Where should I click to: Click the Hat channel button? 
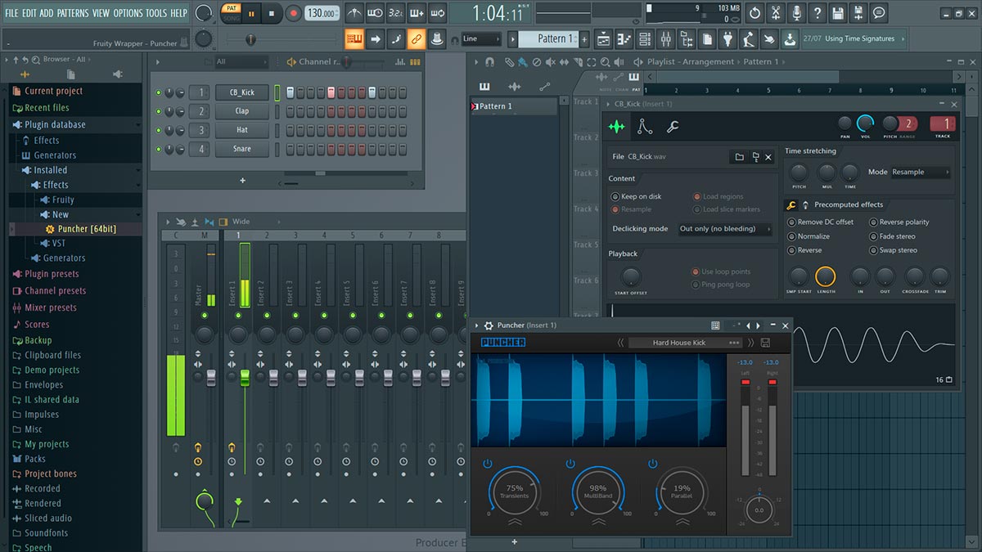click(x=241, y=130)
